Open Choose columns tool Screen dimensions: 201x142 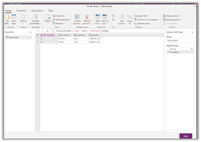[77, 18]
